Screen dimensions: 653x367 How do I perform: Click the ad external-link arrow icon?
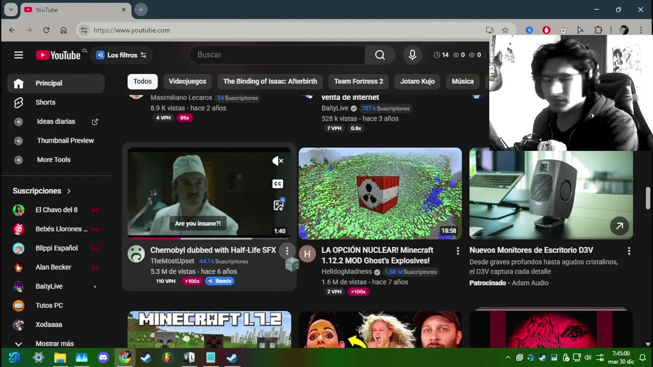[x=619, y=226]
